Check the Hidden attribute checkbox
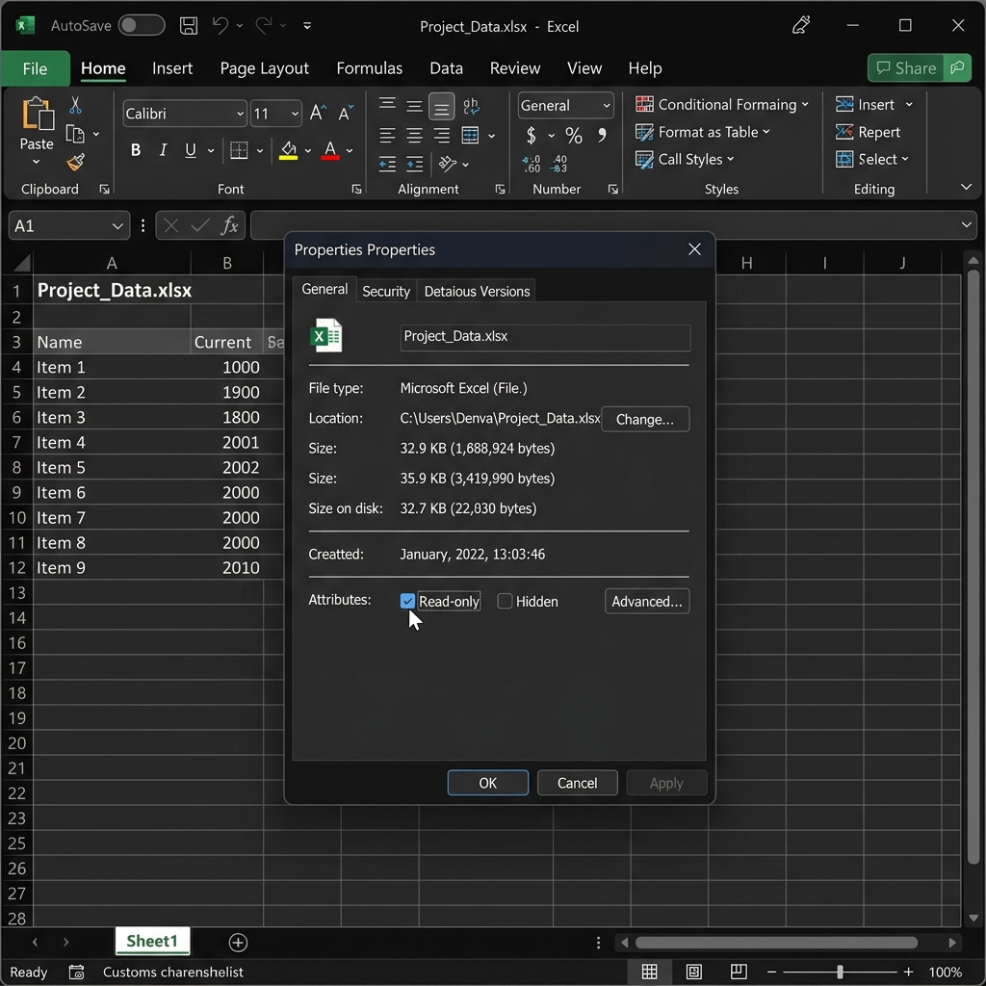 tap(505, 601)
